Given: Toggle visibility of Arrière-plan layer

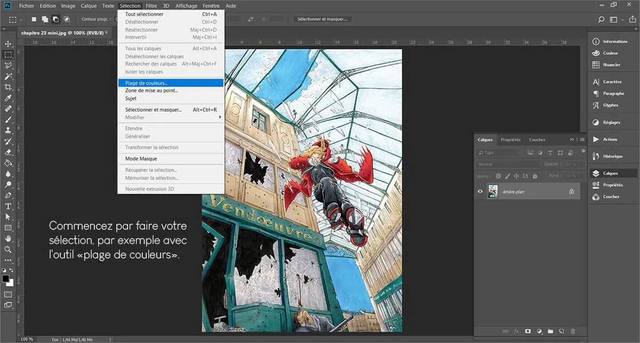Looking at the screenshot, I should tap(480, 191).
